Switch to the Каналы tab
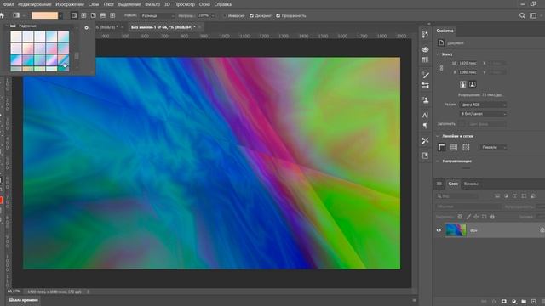 tap(471, 184)
